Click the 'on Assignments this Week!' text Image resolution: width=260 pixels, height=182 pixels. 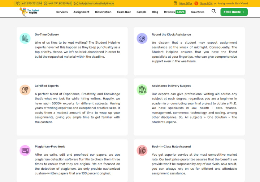231,3
